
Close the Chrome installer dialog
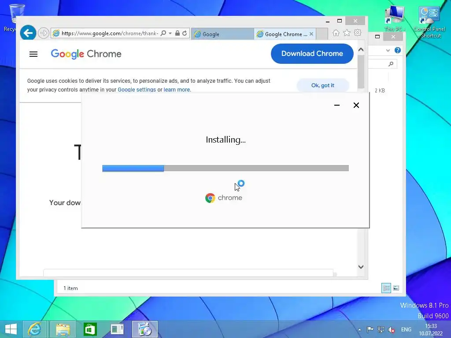tap(356, 105)
